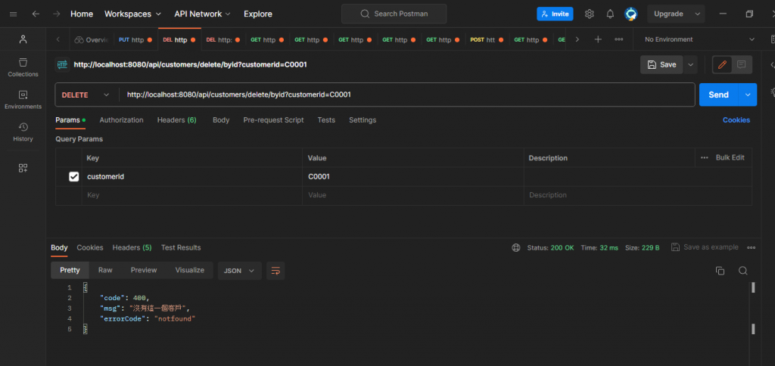Open the Workspaces dropdown menu
Screen dimensions: 775x366
(x=133, y=14)
